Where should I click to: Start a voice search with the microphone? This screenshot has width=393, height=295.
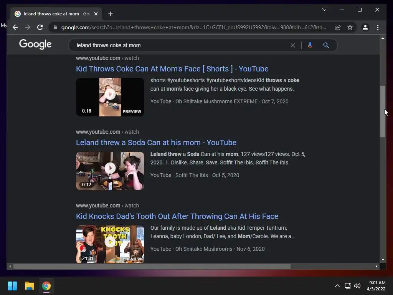310,45
